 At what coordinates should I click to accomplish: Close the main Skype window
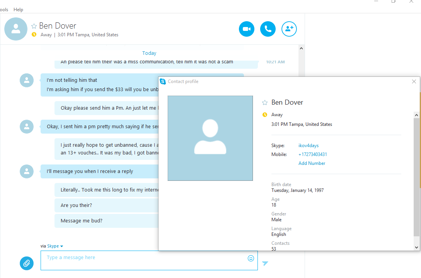point(411,1)
